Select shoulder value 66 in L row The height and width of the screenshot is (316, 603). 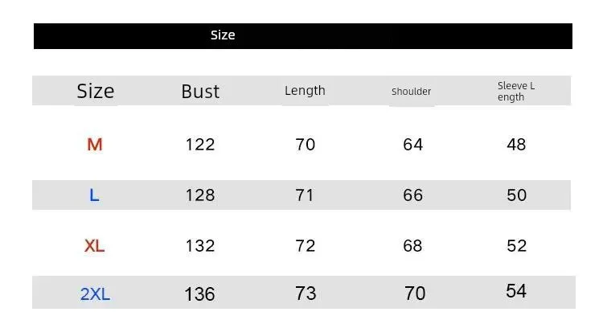[x=412, y=195]
